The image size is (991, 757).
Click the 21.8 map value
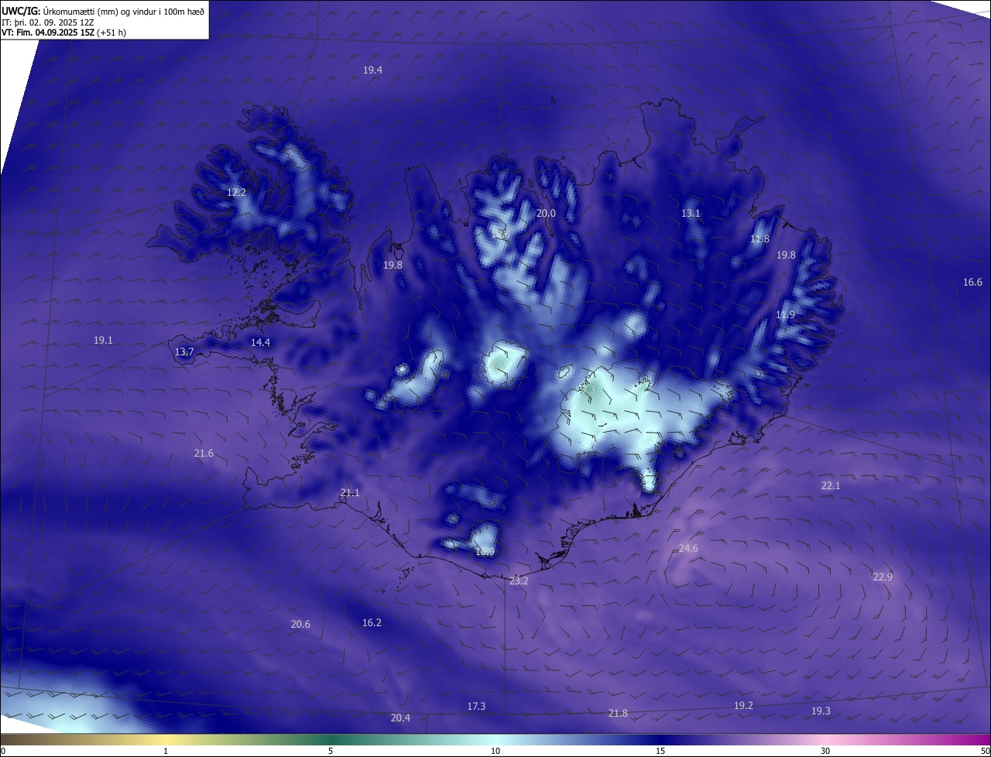pyautogui.click(x=618, y=713)
